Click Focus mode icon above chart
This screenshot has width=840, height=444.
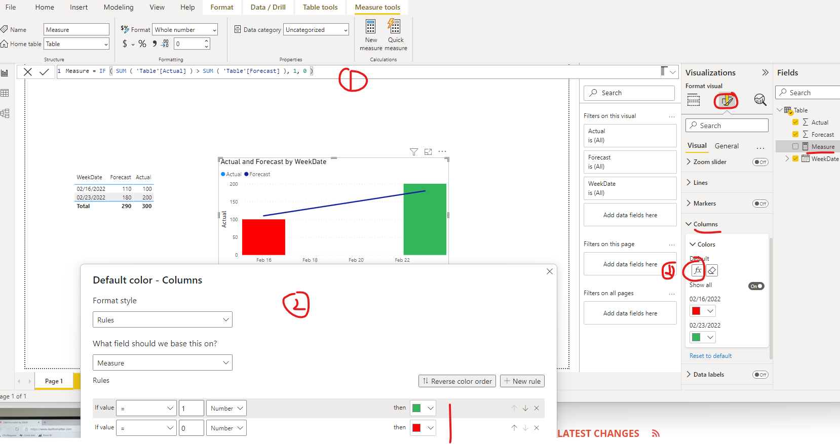pos(428,152)
